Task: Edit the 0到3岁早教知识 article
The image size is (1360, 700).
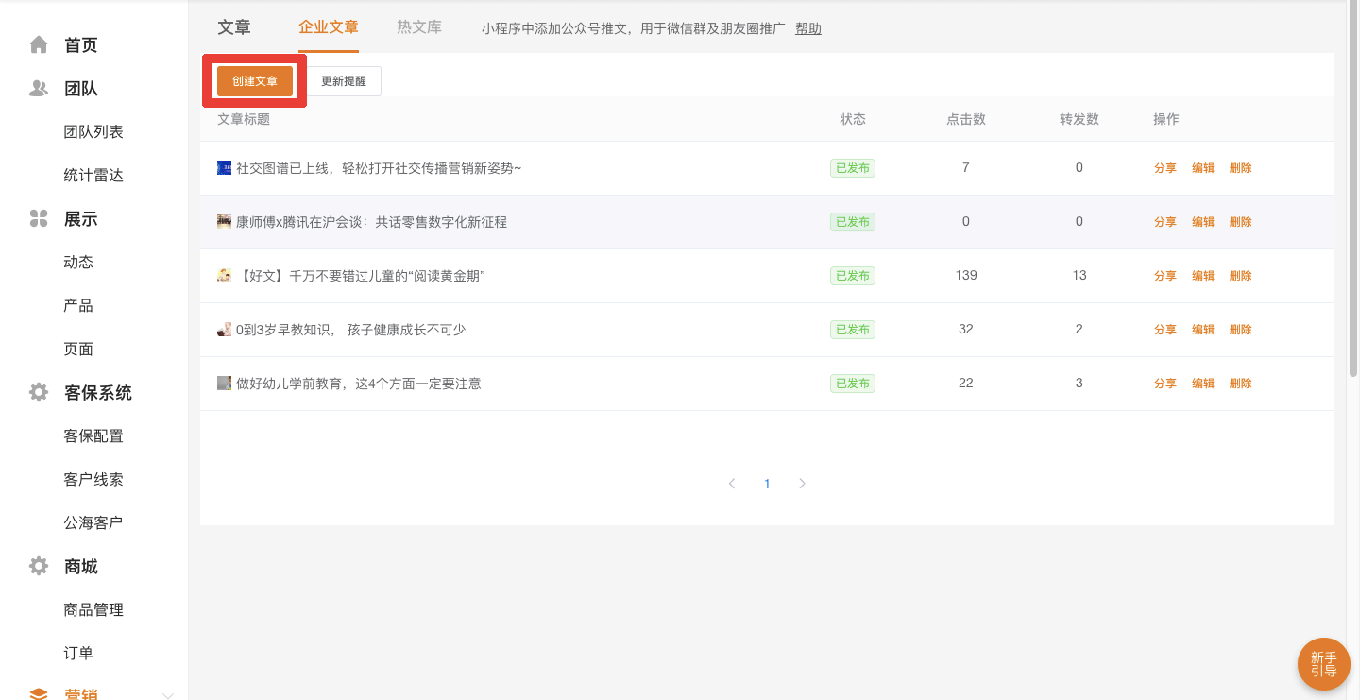Action: [x=1202, y=330]
